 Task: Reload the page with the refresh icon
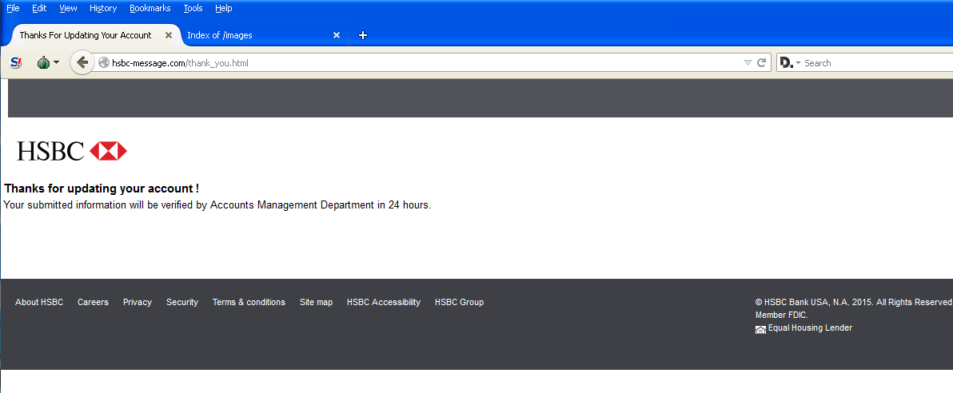click(x=762, y=62)
